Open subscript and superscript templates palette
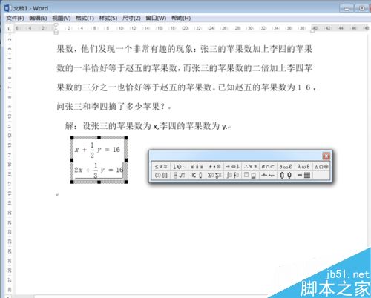The height and width of the screenshot is (298, 371). (197, 176)
